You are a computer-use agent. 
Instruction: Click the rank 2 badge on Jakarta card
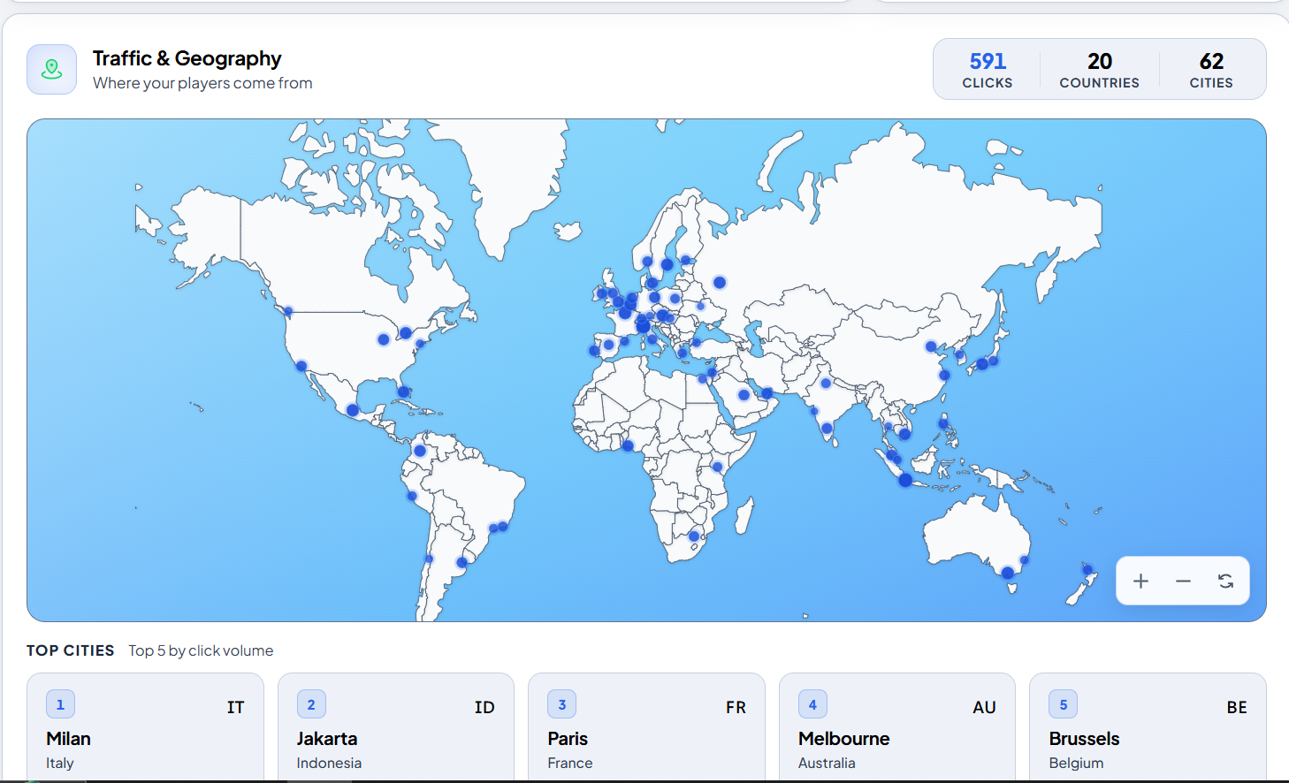tap(311, 704)
